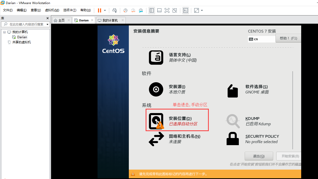
Task: Click the CentOS logo in sidebar
Action: coord(113,44)
